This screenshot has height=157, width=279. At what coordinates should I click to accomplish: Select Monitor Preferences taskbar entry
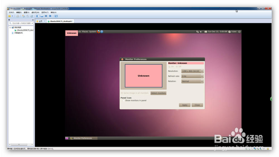tap(83, 138)
